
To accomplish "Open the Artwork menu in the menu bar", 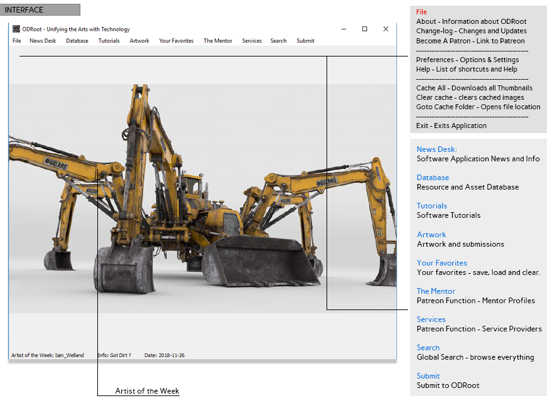I will pos(139,41).
